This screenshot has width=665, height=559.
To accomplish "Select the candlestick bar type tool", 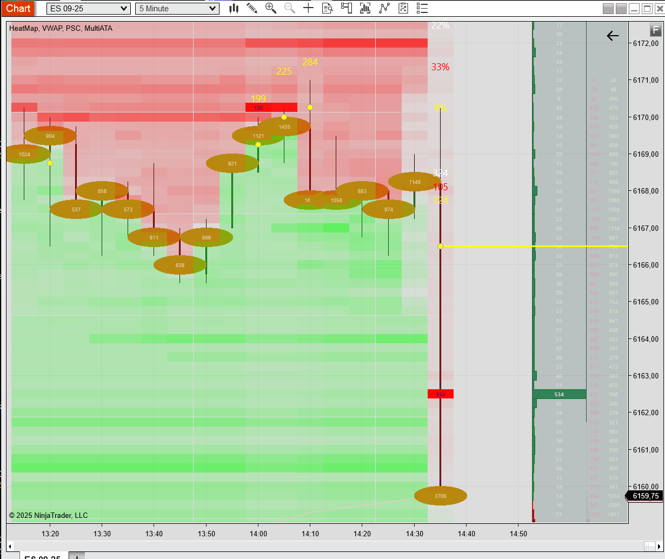I will coord(234,8).
